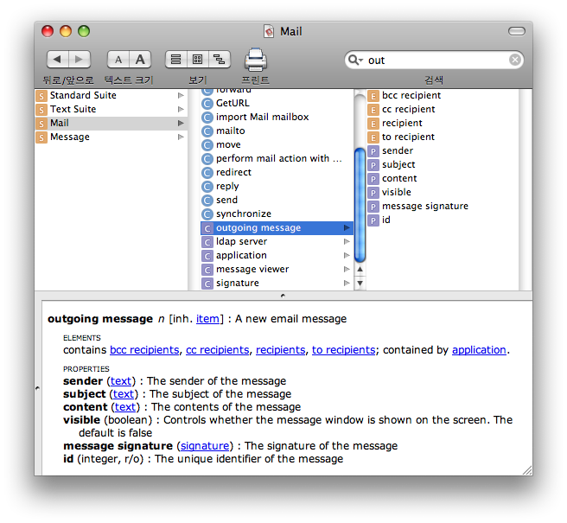Decrease text size with small A button
This screenshot has width=567, height=523.
point(118,60)
